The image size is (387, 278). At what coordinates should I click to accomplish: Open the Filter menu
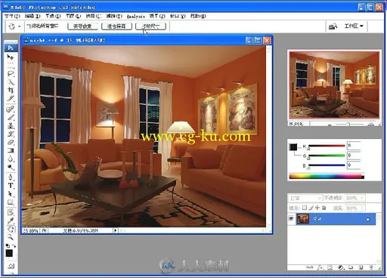114,16
